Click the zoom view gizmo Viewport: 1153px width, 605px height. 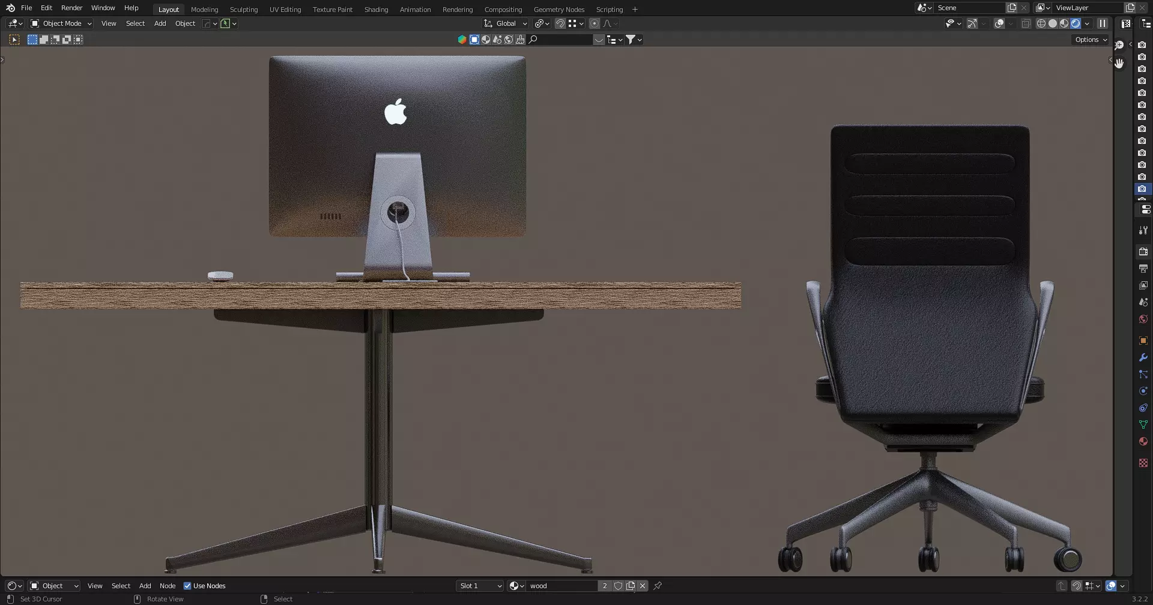coord(1119,46)
